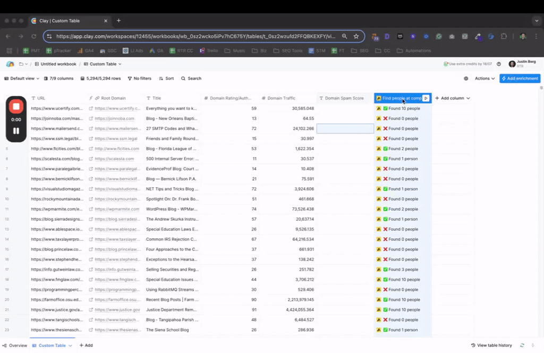The image size is (544, 353).
Task: Select the Custom Table bottom tab
Action: [52, 345]
